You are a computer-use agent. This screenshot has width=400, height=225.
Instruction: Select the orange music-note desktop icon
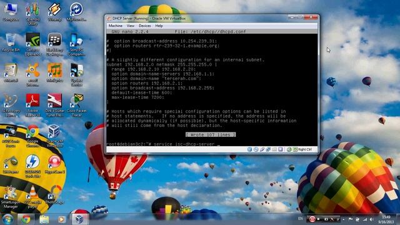tap(54, 73)
